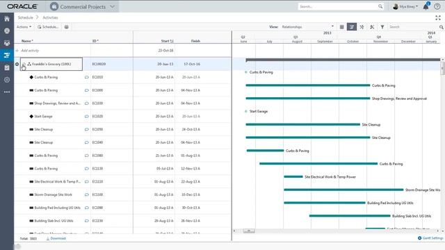The height and width of the screenshot is (250, 445).
Task: Switch to the grid-only view icon
Action: click(341, 27)
